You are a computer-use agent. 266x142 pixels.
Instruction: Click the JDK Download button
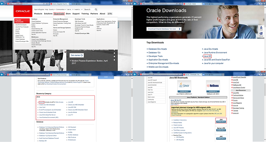(221, 122)
